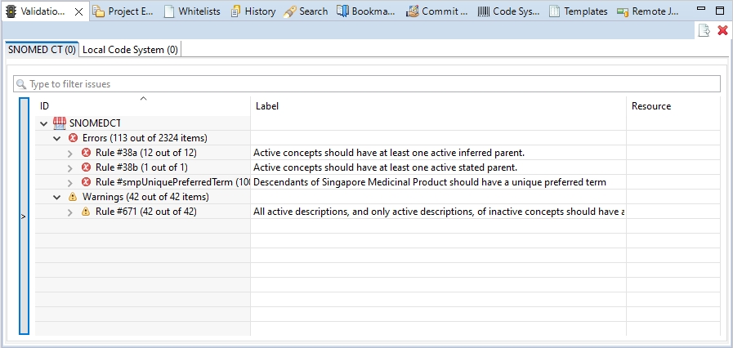Open the Templates tab
733x348 pixels.
pos(579,11)
